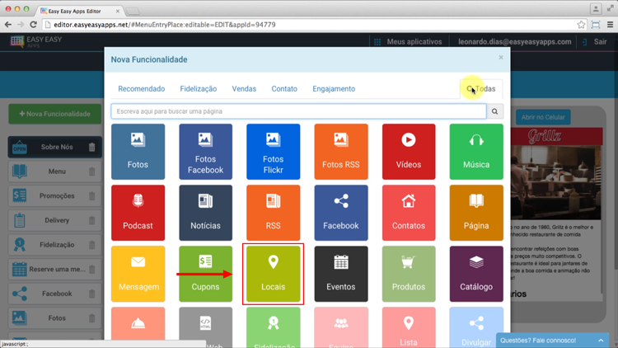Switch to the Recomendado tab
The width and height of the screenshot is (618, 348).
click(141, 88)
